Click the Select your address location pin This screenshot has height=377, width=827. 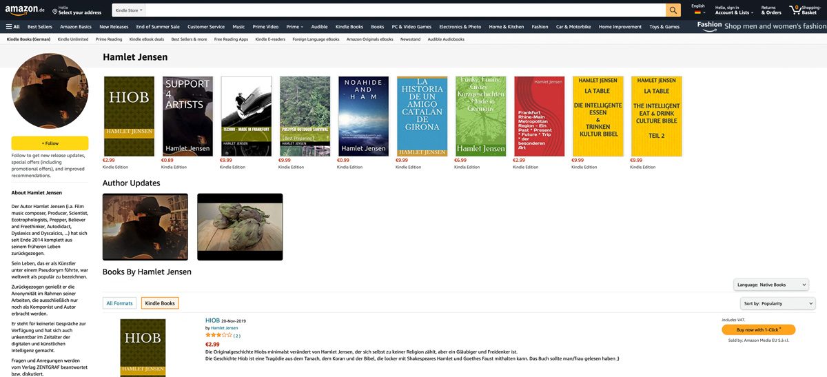[x=54, y=12]
